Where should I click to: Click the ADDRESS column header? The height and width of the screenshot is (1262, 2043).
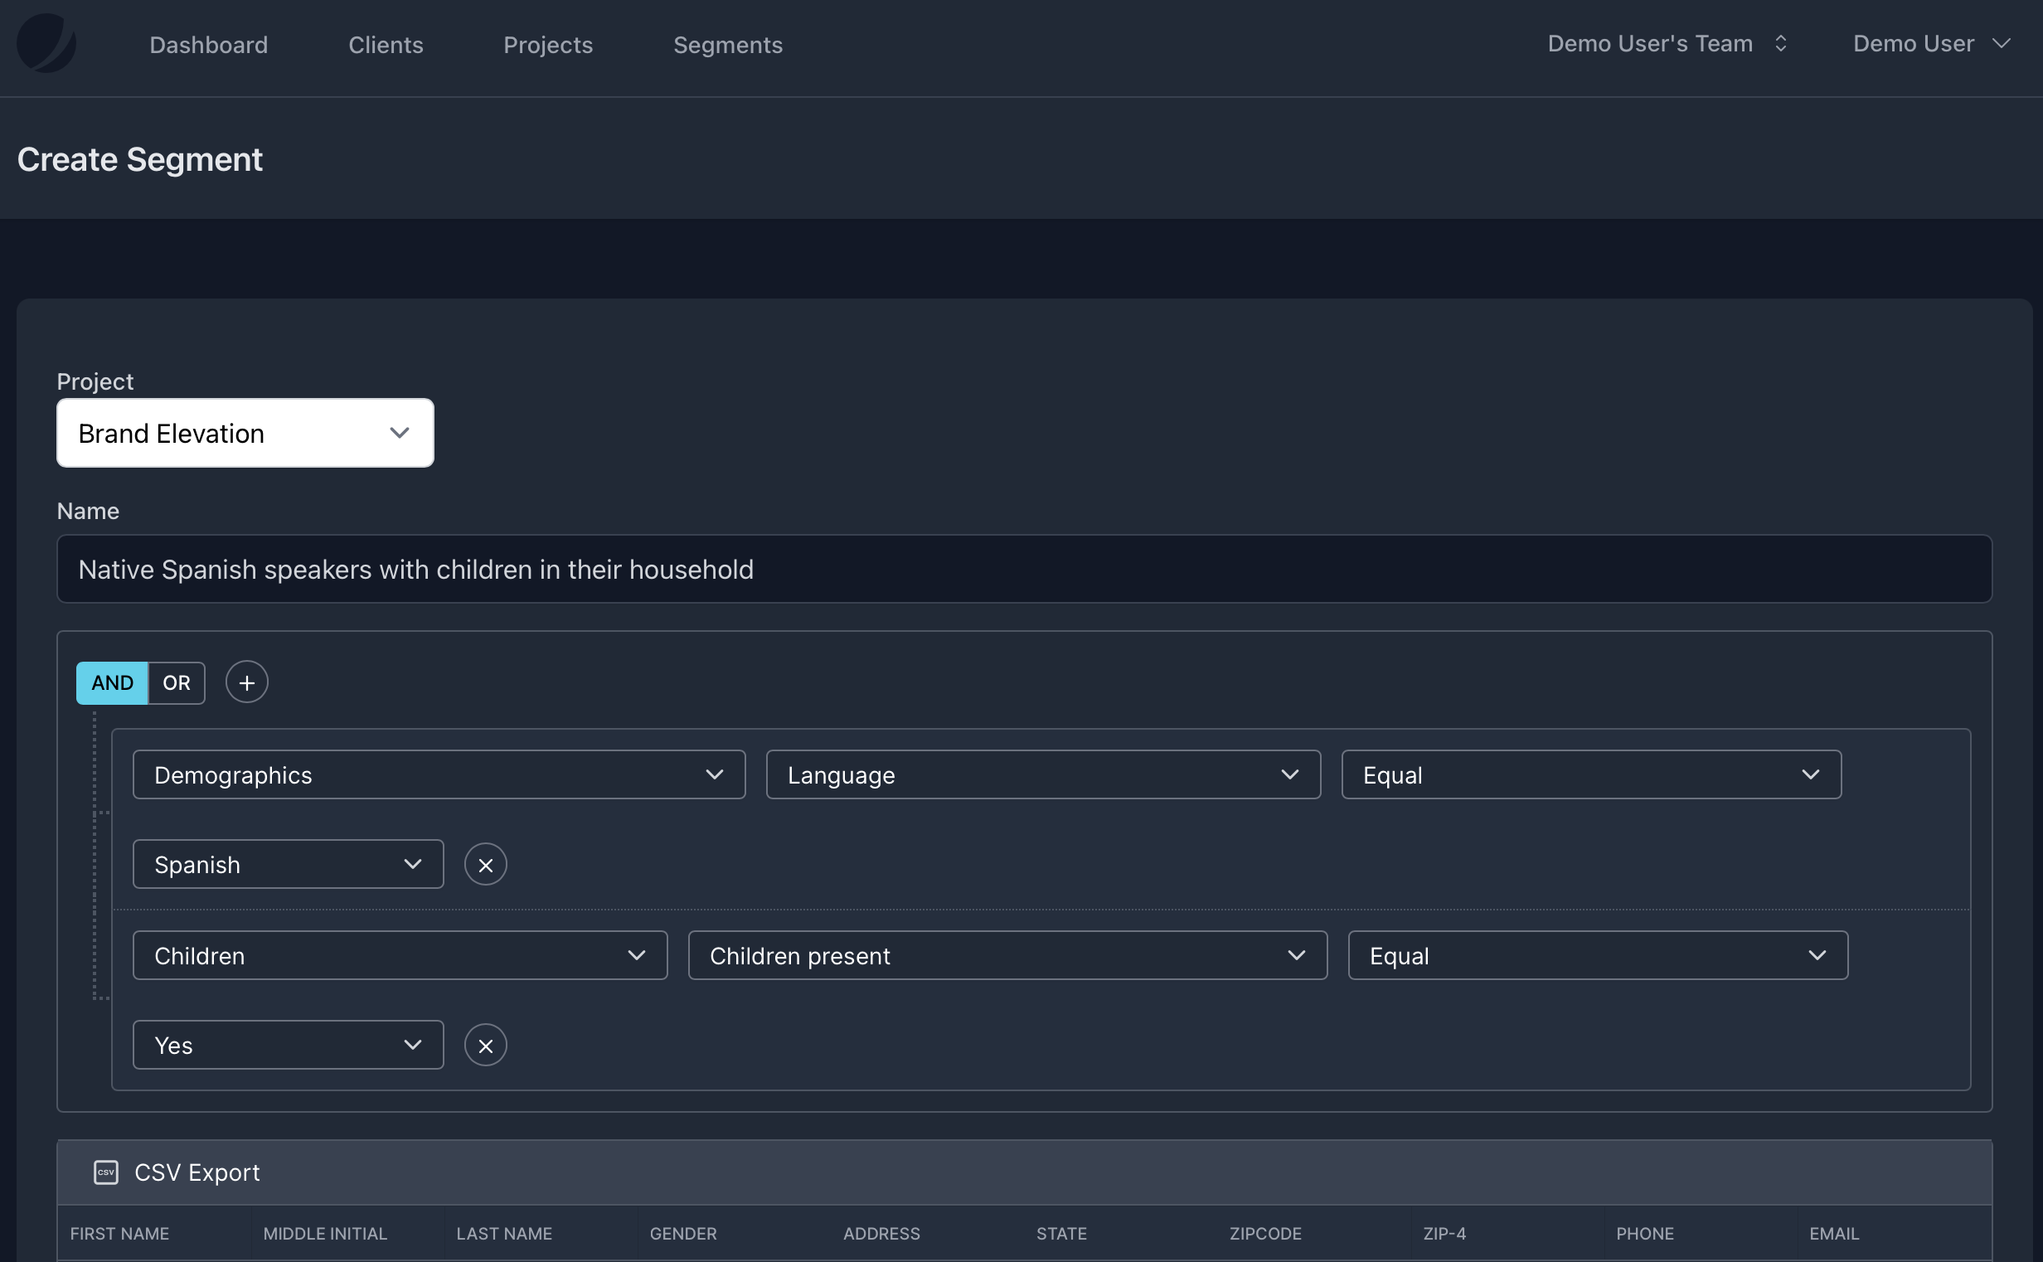(x=881, y=1234)
